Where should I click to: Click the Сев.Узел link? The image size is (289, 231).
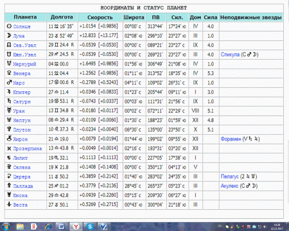pos(24,46)
